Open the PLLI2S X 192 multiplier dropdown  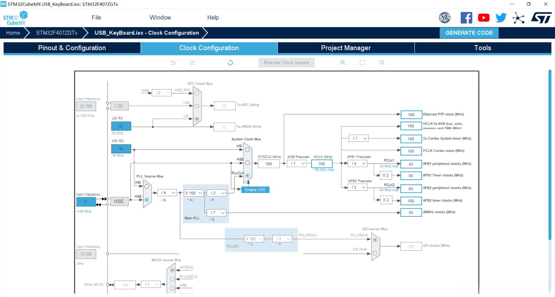[x=254, y=239]
